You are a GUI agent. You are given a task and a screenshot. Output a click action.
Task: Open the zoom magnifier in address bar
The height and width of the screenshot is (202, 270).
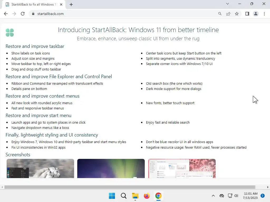click(220, 14)
